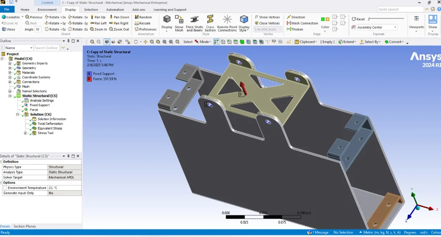Click the orange edge Color swatch
The height and width of the screenshot is (237, 441).
[327, 19]
